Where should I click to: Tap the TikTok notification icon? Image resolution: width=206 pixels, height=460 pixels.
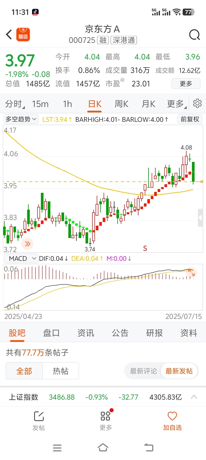point(35,12)
